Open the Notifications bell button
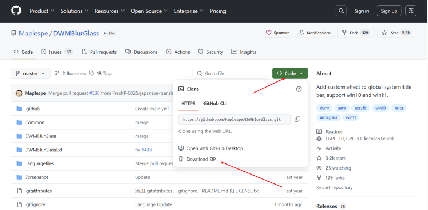This screenshot has height=210, width=428. [x=315, y=33]
